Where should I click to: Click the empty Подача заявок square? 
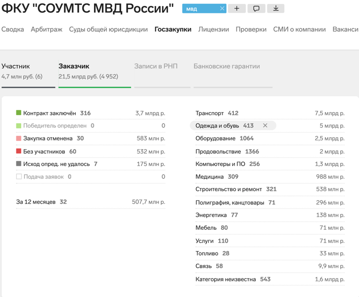[19, 176]
